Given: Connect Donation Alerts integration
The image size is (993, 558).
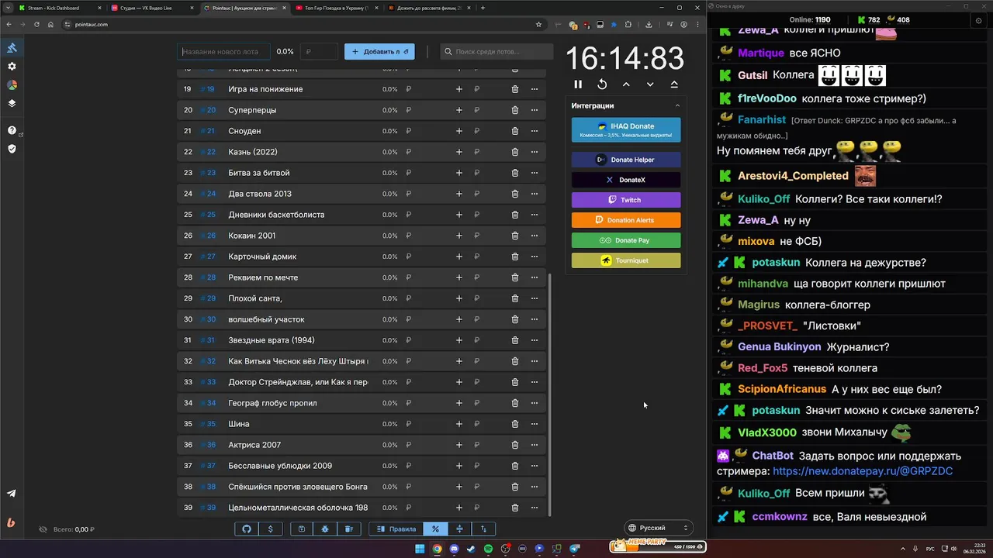Looking at the screenshot, I should point(626,220).
